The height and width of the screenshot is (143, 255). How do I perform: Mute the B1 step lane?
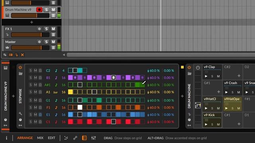coord(35,78)
